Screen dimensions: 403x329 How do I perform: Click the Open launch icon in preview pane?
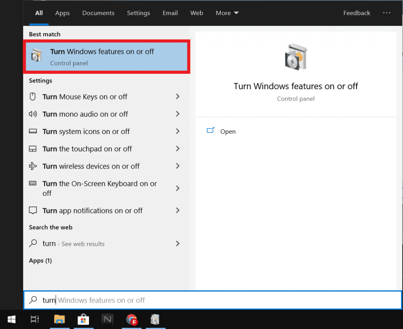coord(211,130)
